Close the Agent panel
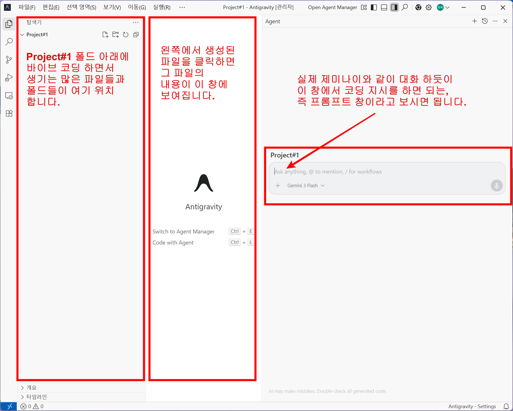Screen dimensions: 513x411 [x=505, y=21]
